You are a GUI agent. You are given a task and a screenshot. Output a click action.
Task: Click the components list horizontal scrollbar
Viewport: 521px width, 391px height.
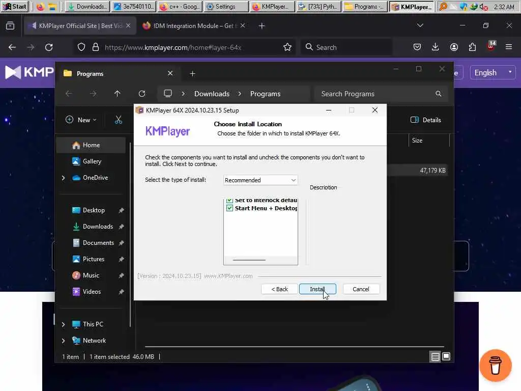[x=249, y=260]
